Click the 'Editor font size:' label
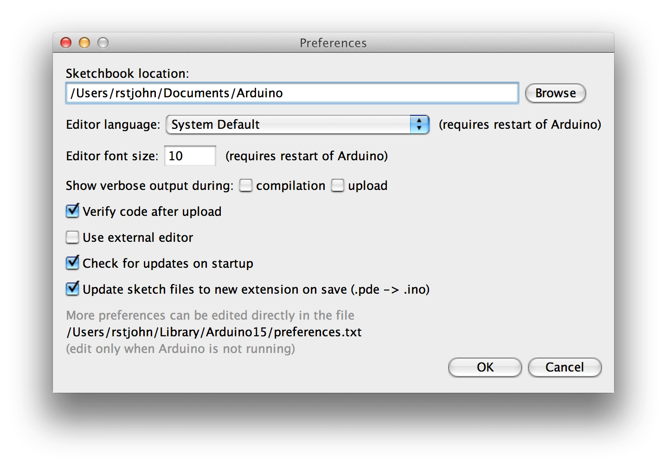Image resolution: width=667 pixels, height=466 pixels. tap(112, 156)
